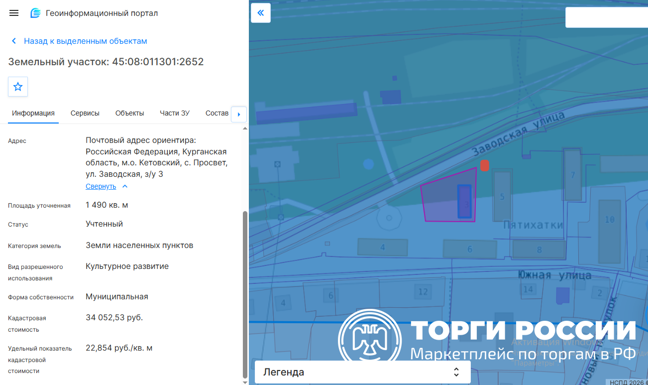Click the red marker on the map
This screenshot has height=385, width=648.
point(485,165)
